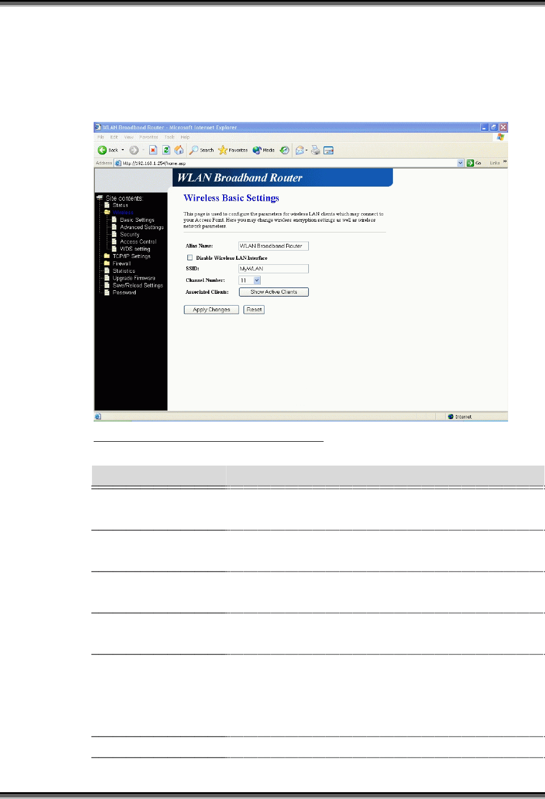Viewport: 545px width, 799px height.
Task: Open the address bar history dropdown
Action: (460, 163)
